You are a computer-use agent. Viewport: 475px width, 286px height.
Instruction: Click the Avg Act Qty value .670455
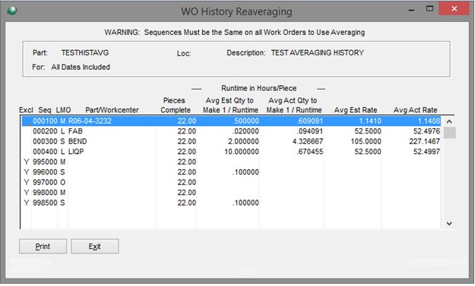(x=309, y=152)
